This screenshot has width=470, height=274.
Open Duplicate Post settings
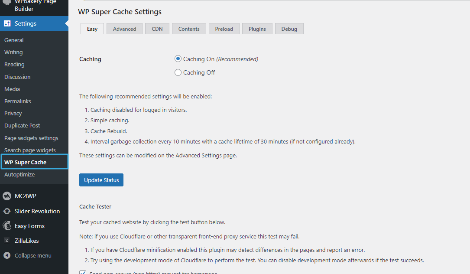[x=22, y=125]
